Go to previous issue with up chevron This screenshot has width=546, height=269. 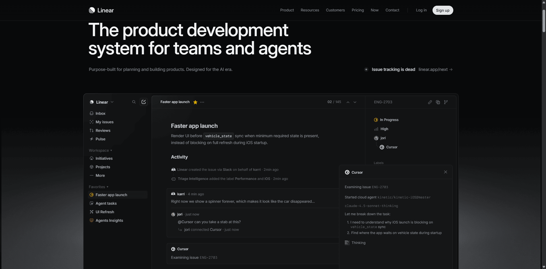(348, 102)
